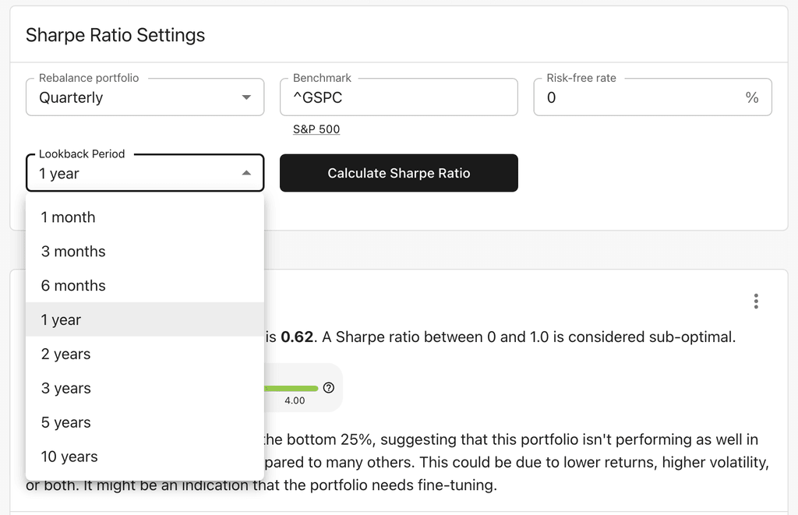Click the question mark help icon
Viewport: 798px width, 515px height.
click(x=328, y=388)
